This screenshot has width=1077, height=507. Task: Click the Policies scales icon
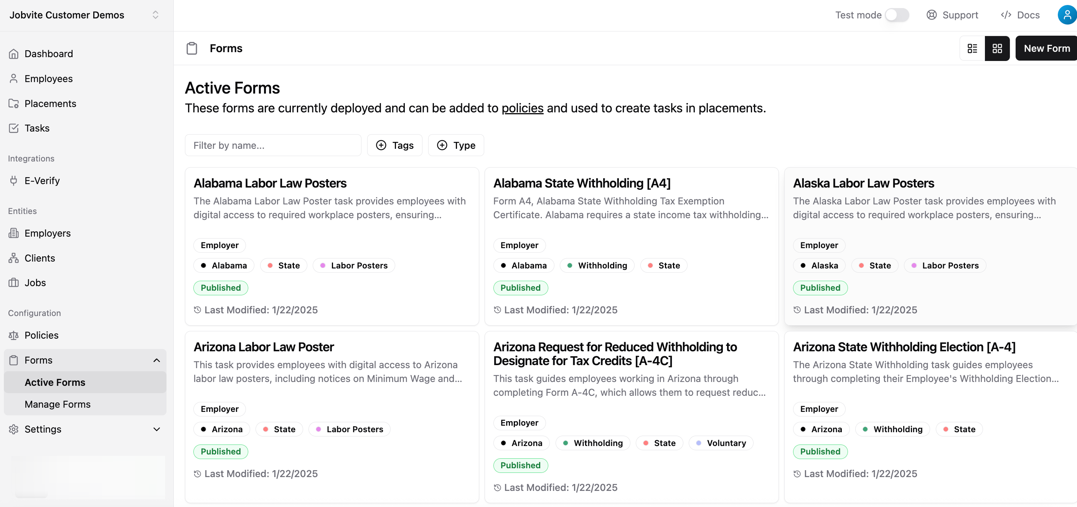(13, 335)
